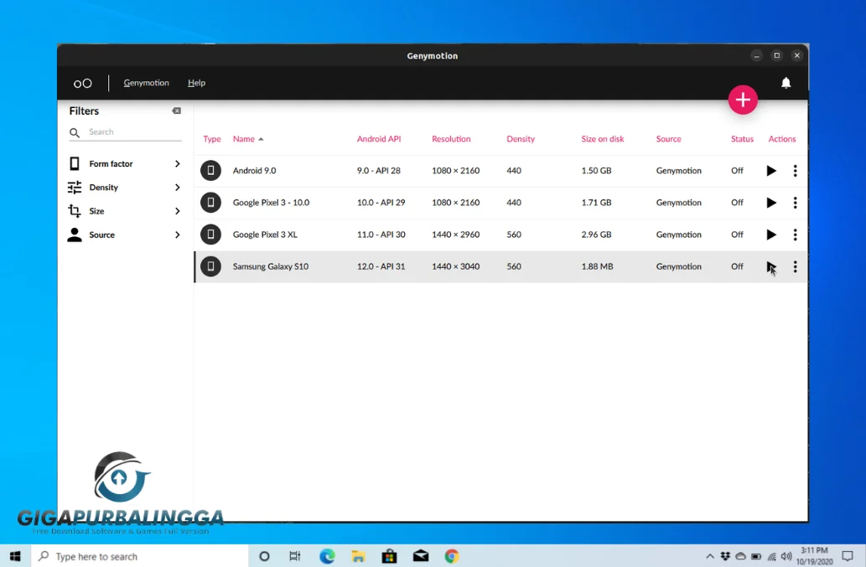Open the actions menu for Google Pixel 3 XL

pos(795,235)
